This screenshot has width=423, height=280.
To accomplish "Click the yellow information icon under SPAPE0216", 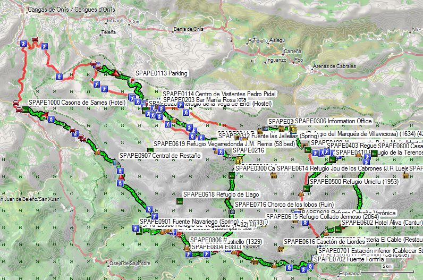I will click(x=240, y=159).
